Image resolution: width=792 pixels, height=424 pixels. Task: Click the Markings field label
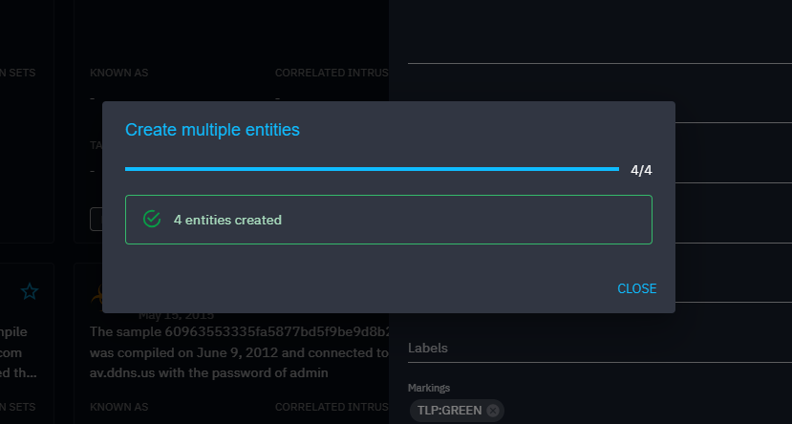(429, 388)
